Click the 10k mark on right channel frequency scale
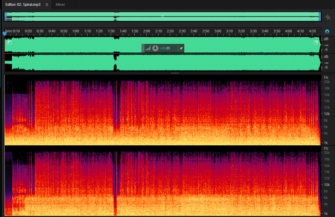 point(327,185)
